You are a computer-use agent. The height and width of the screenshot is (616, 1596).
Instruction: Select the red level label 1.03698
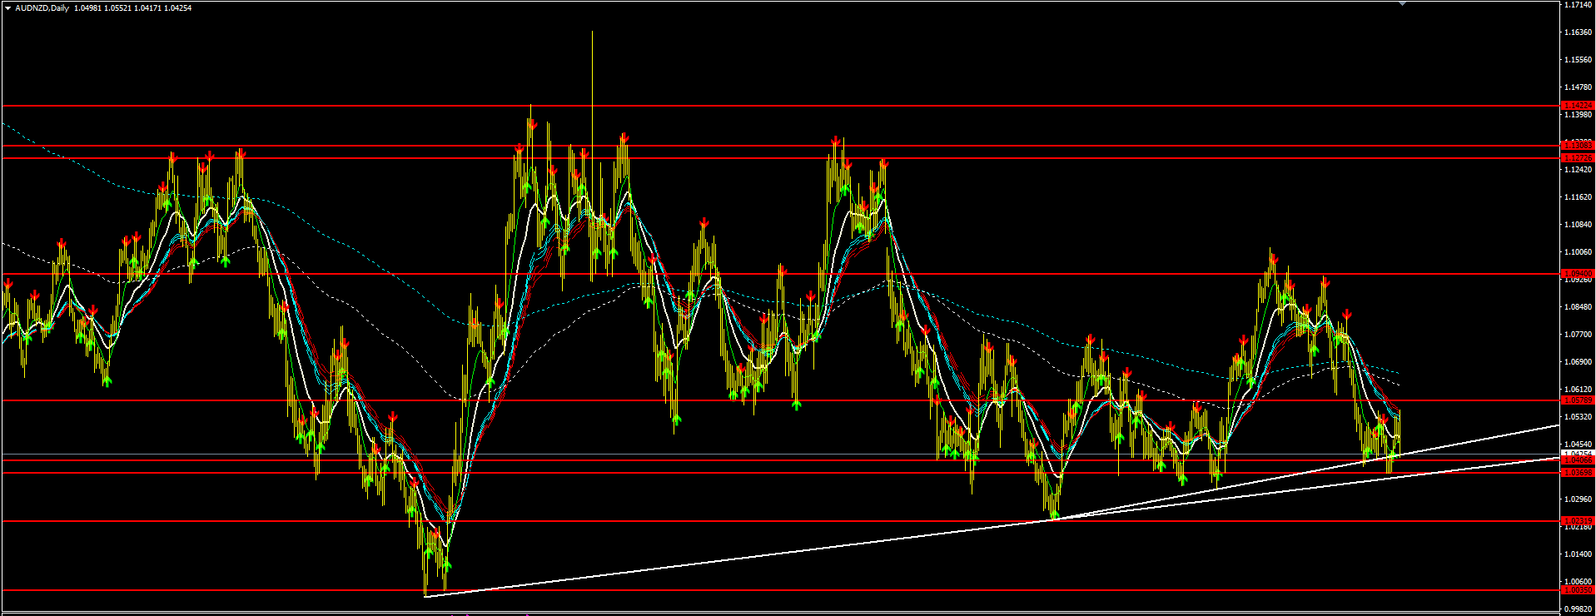(1578, 473)
